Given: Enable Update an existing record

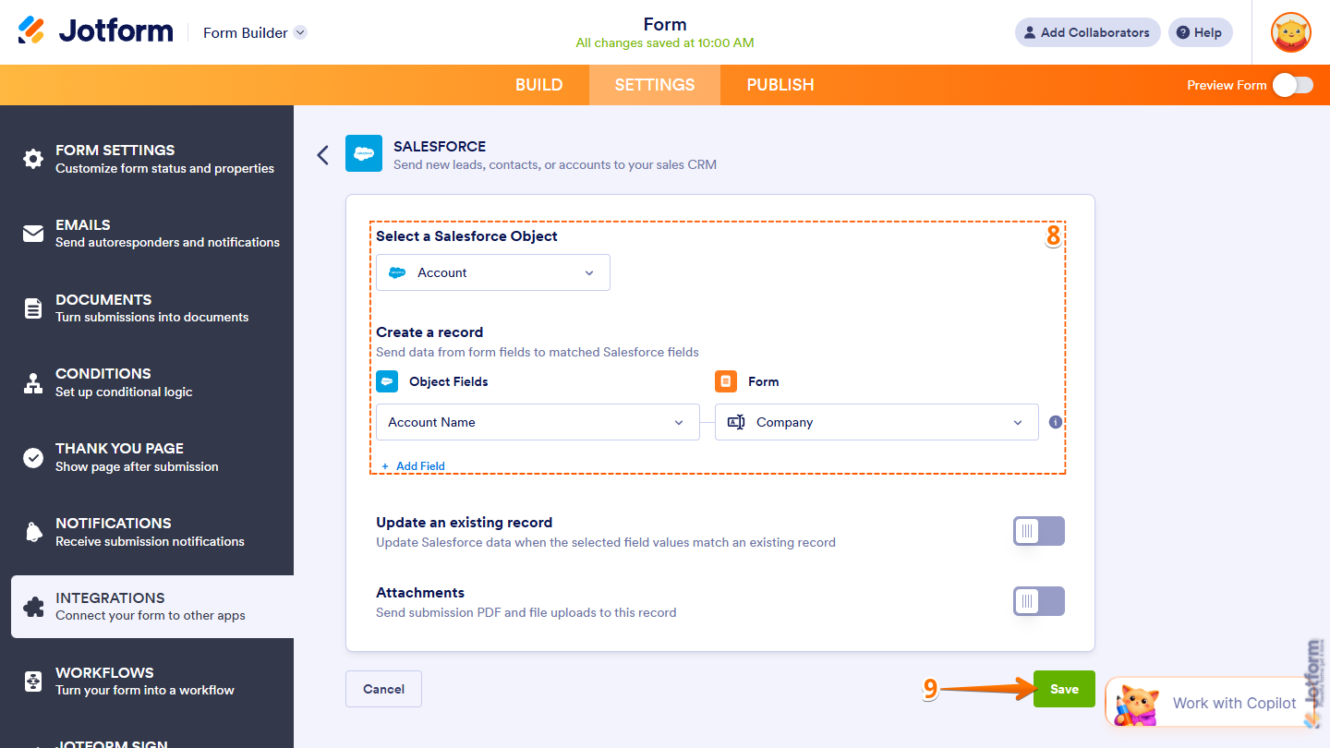Looking at the screenshot, I should [x=1038, y=531].
